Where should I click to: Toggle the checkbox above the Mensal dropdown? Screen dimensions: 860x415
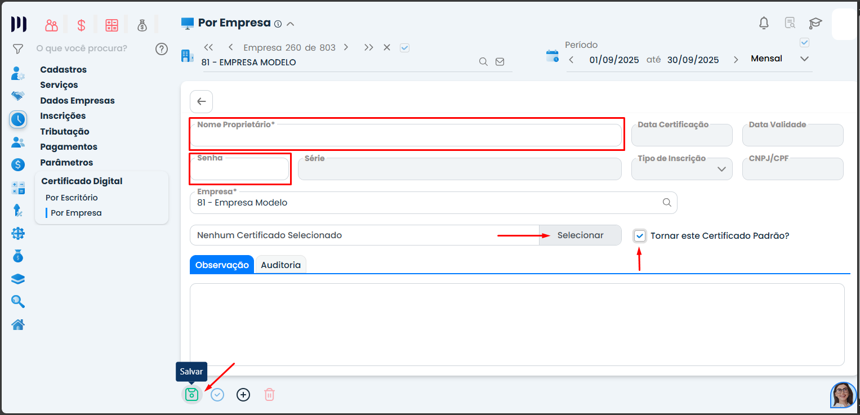[x=804, y=43]
